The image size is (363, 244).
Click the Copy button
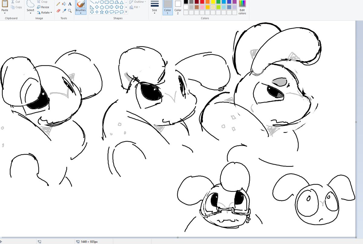(16, 7)
